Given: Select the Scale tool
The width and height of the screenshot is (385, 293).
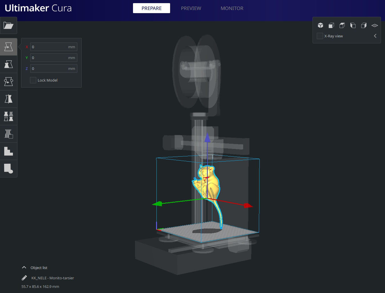Looking at the screenshot, I should tap(9, 64).
